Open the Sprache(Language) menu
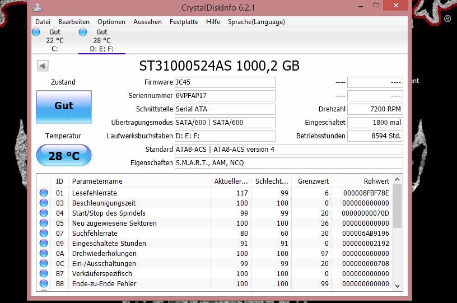This screenshot has width=457, height=303. (x=257, y=22)
